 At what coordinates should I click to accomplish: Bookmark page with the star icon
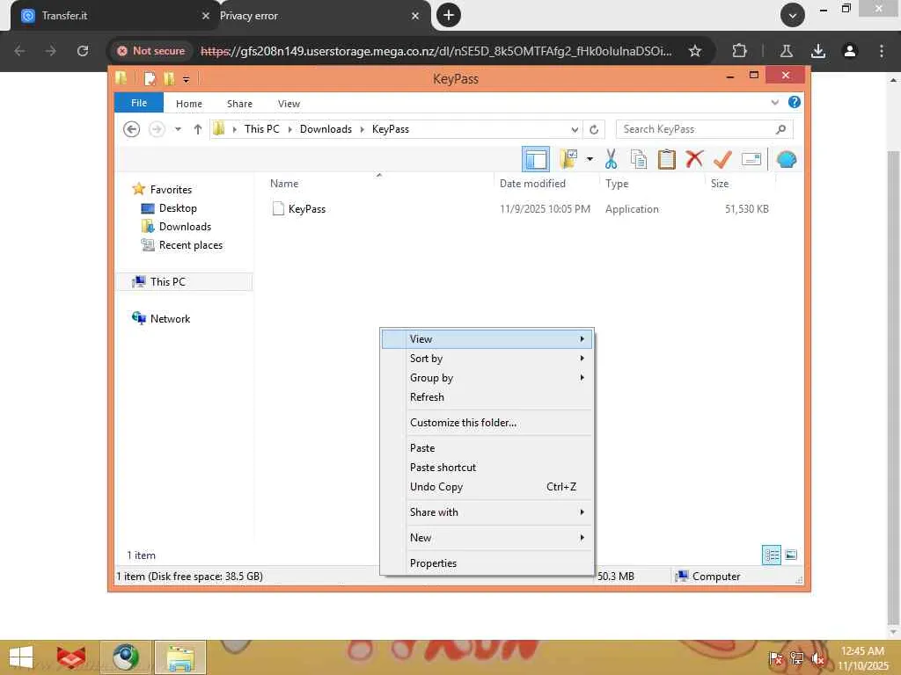point(695,51)
